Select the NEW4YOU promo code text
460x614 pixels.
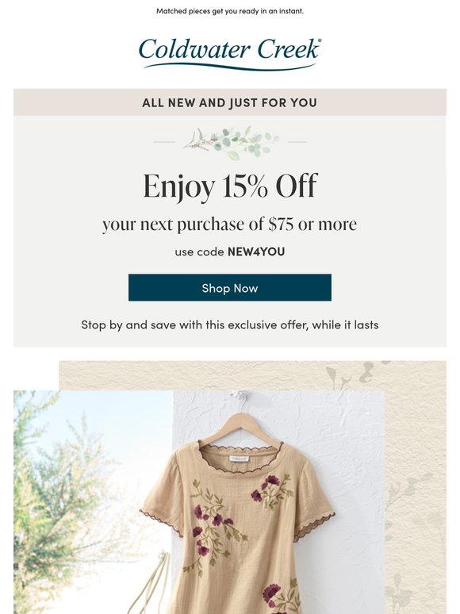(256, 251)
